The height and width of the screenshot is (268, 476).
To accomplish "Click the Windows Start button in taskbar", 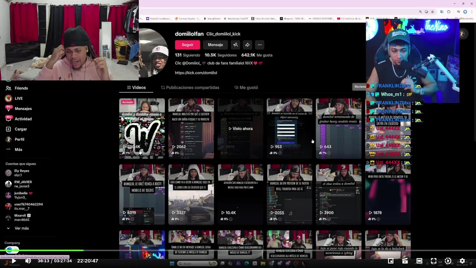I will pos(172,264).
